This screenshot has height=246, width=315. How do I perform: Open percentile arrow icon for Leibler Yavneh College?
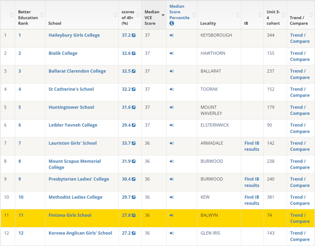pyautogui.click(x=171, y=125)
